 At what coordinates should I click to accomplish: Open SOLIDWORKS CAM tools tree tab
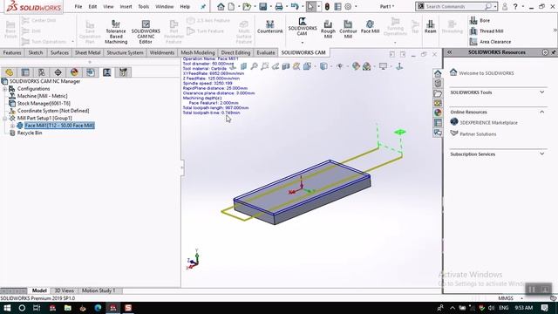point(123,72)
